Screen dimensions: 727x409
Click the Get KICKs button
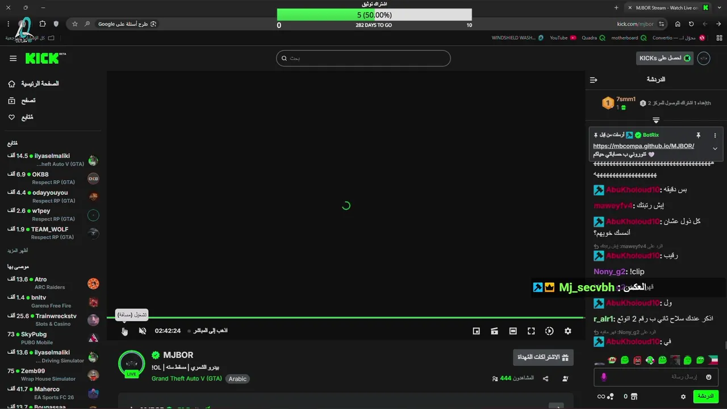coord(665,58)
